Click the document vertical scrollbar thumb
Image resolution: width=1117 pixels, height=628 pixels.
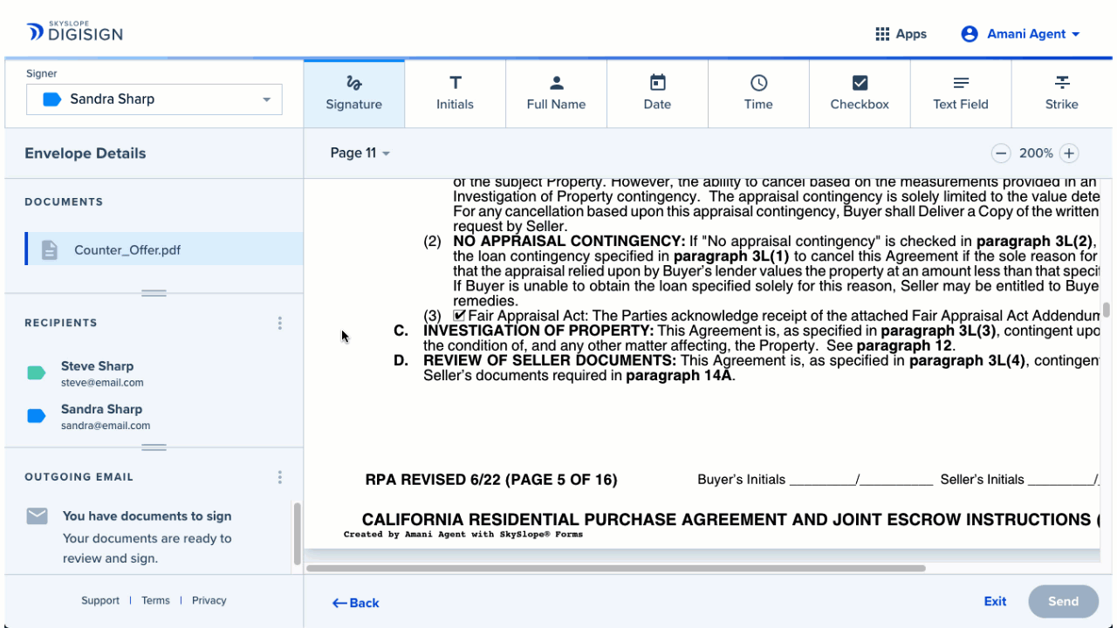[1106, 311]
